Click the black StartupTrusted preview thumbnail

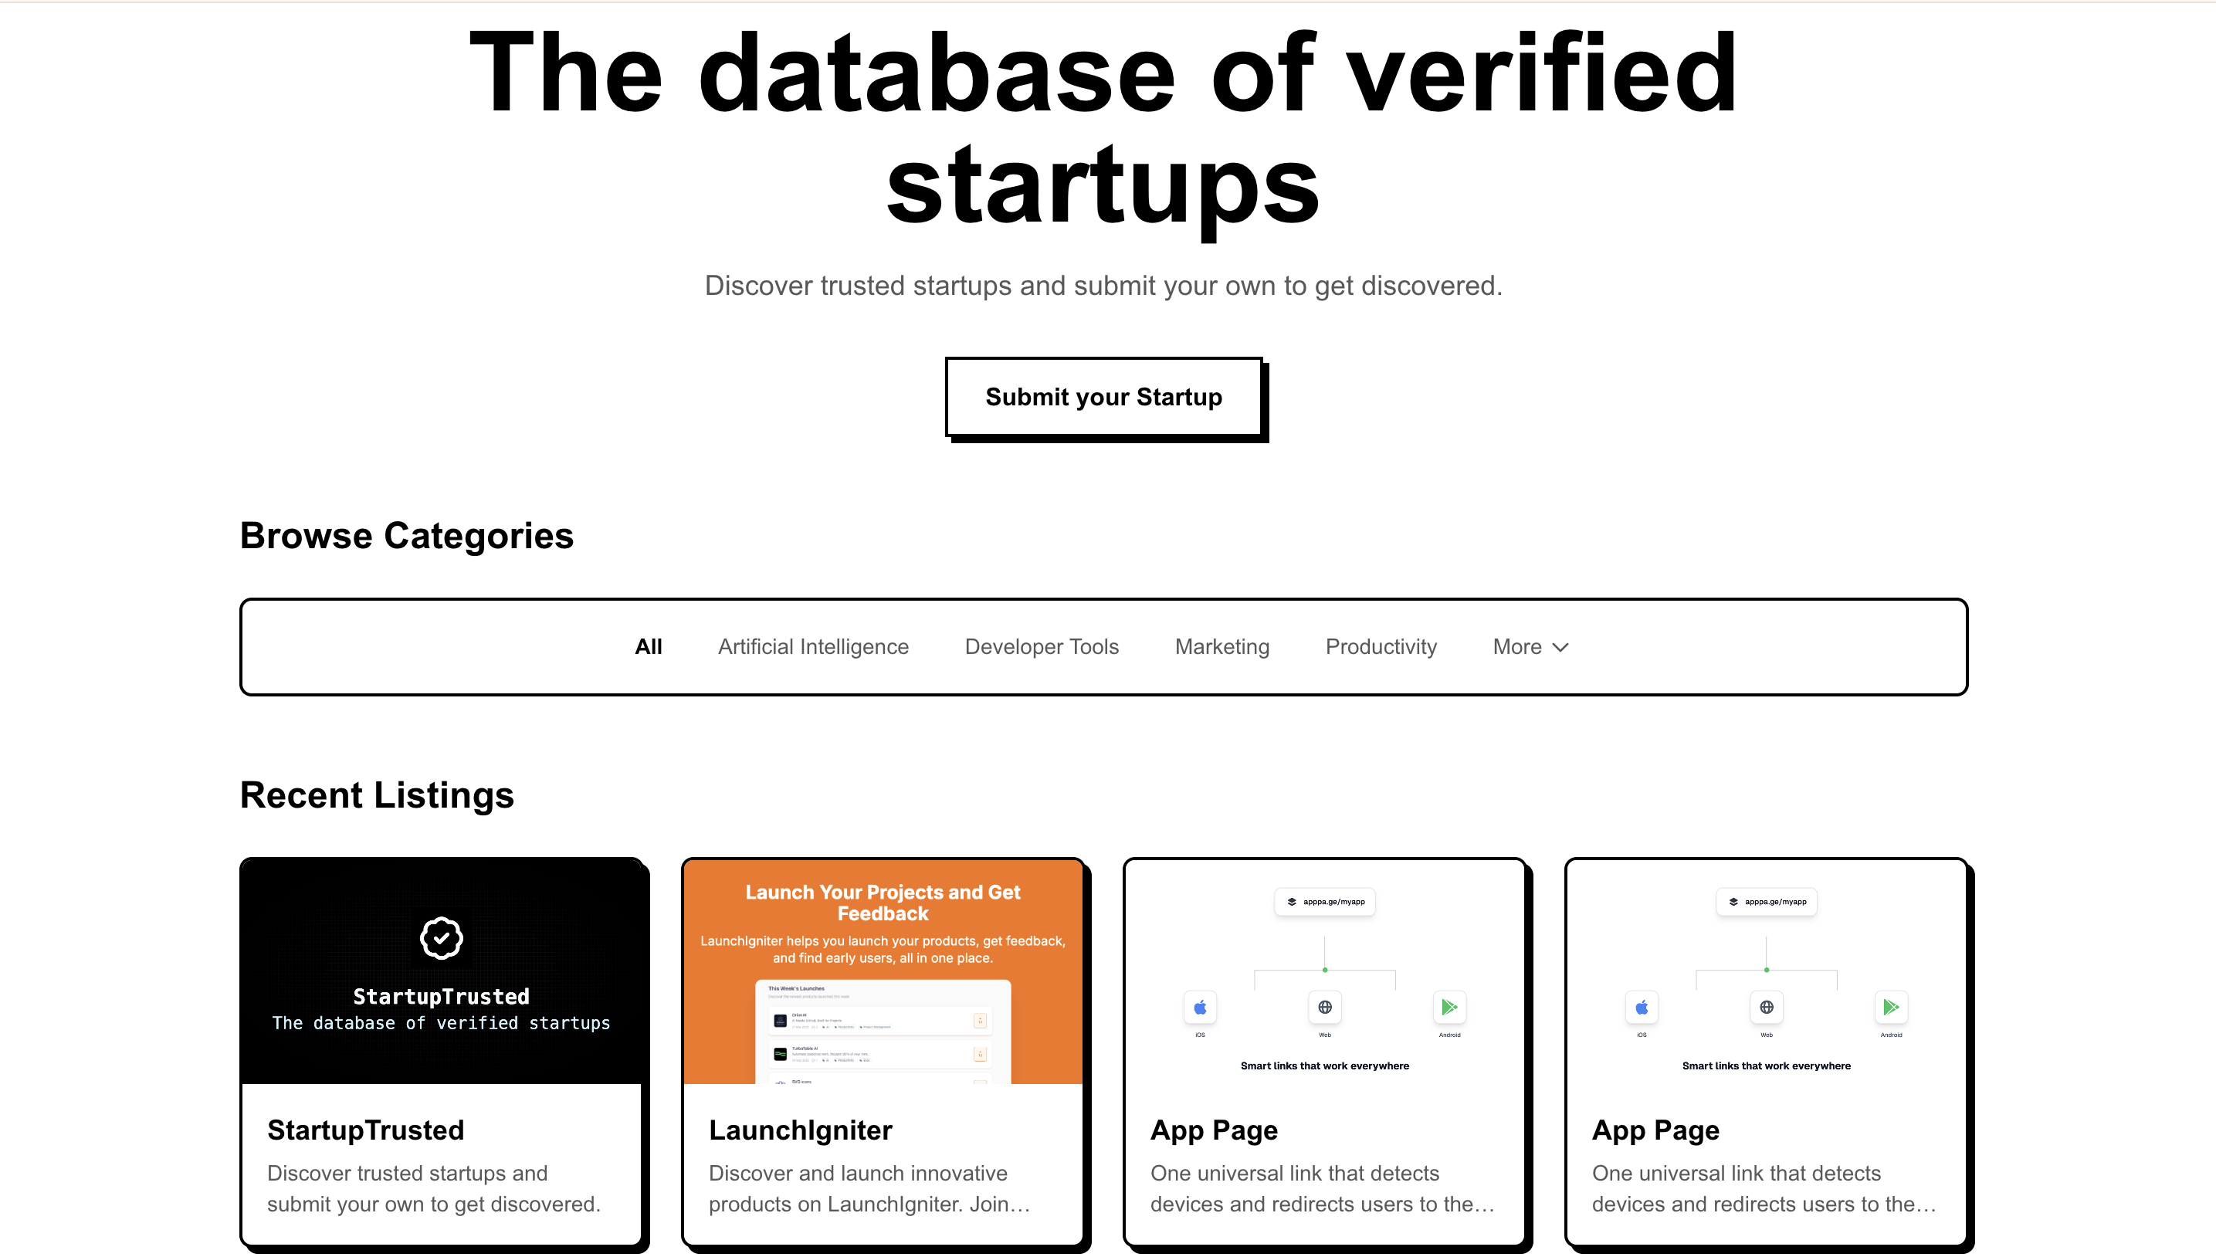[x=441, y=971]
